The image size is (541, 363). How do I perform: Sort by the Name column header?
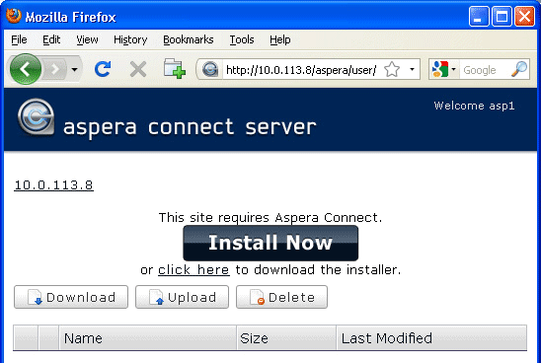[148, 338]
